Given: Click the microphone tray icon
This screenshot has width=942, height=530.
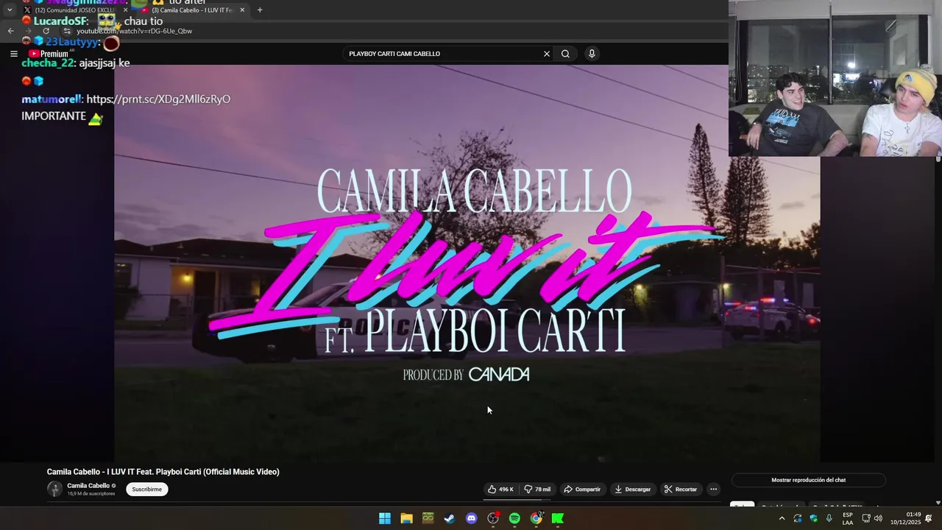Looking at the screenshot, I should point(829,518).
